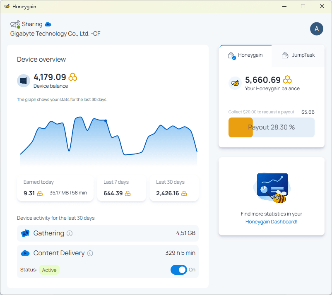332x295 pixels.
Task: Open Gathering info tooltip icon
Action: pyautogui.click(x=70, y=233)
